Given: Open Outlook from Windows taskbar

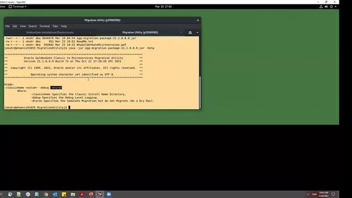Looking at the screenshot, I should tap(55, 194).
